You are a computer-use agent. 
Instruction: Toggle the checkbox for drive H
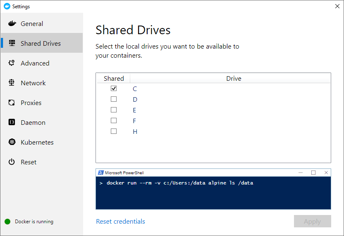coord(114,131)
